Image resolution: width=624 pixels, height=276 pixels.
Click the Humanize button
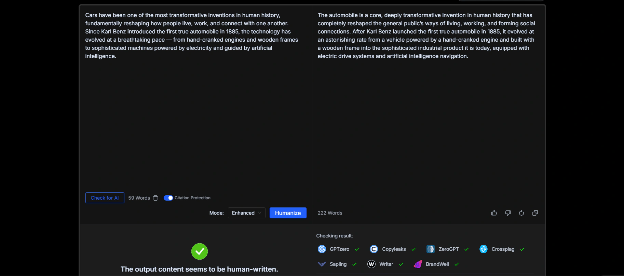pos(288,213)
